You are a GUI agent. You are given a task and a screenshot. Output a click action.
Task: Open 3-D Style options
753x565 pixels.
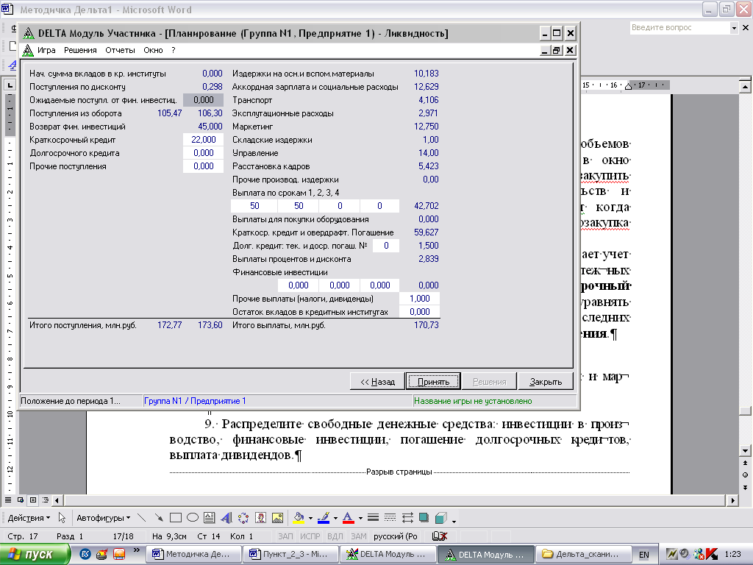point(441,518)
